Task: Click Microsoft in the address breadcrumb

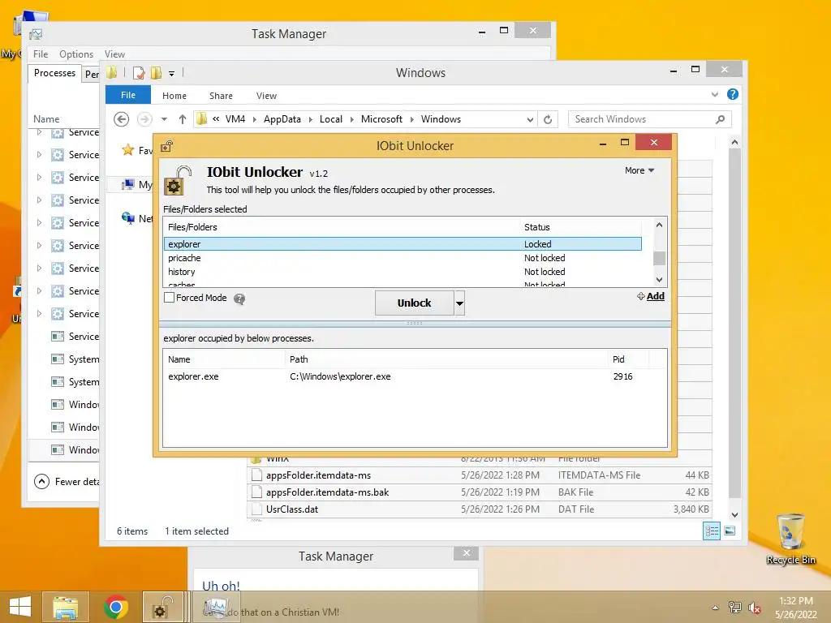Action: pyautogui.click(x=381, y=119)
